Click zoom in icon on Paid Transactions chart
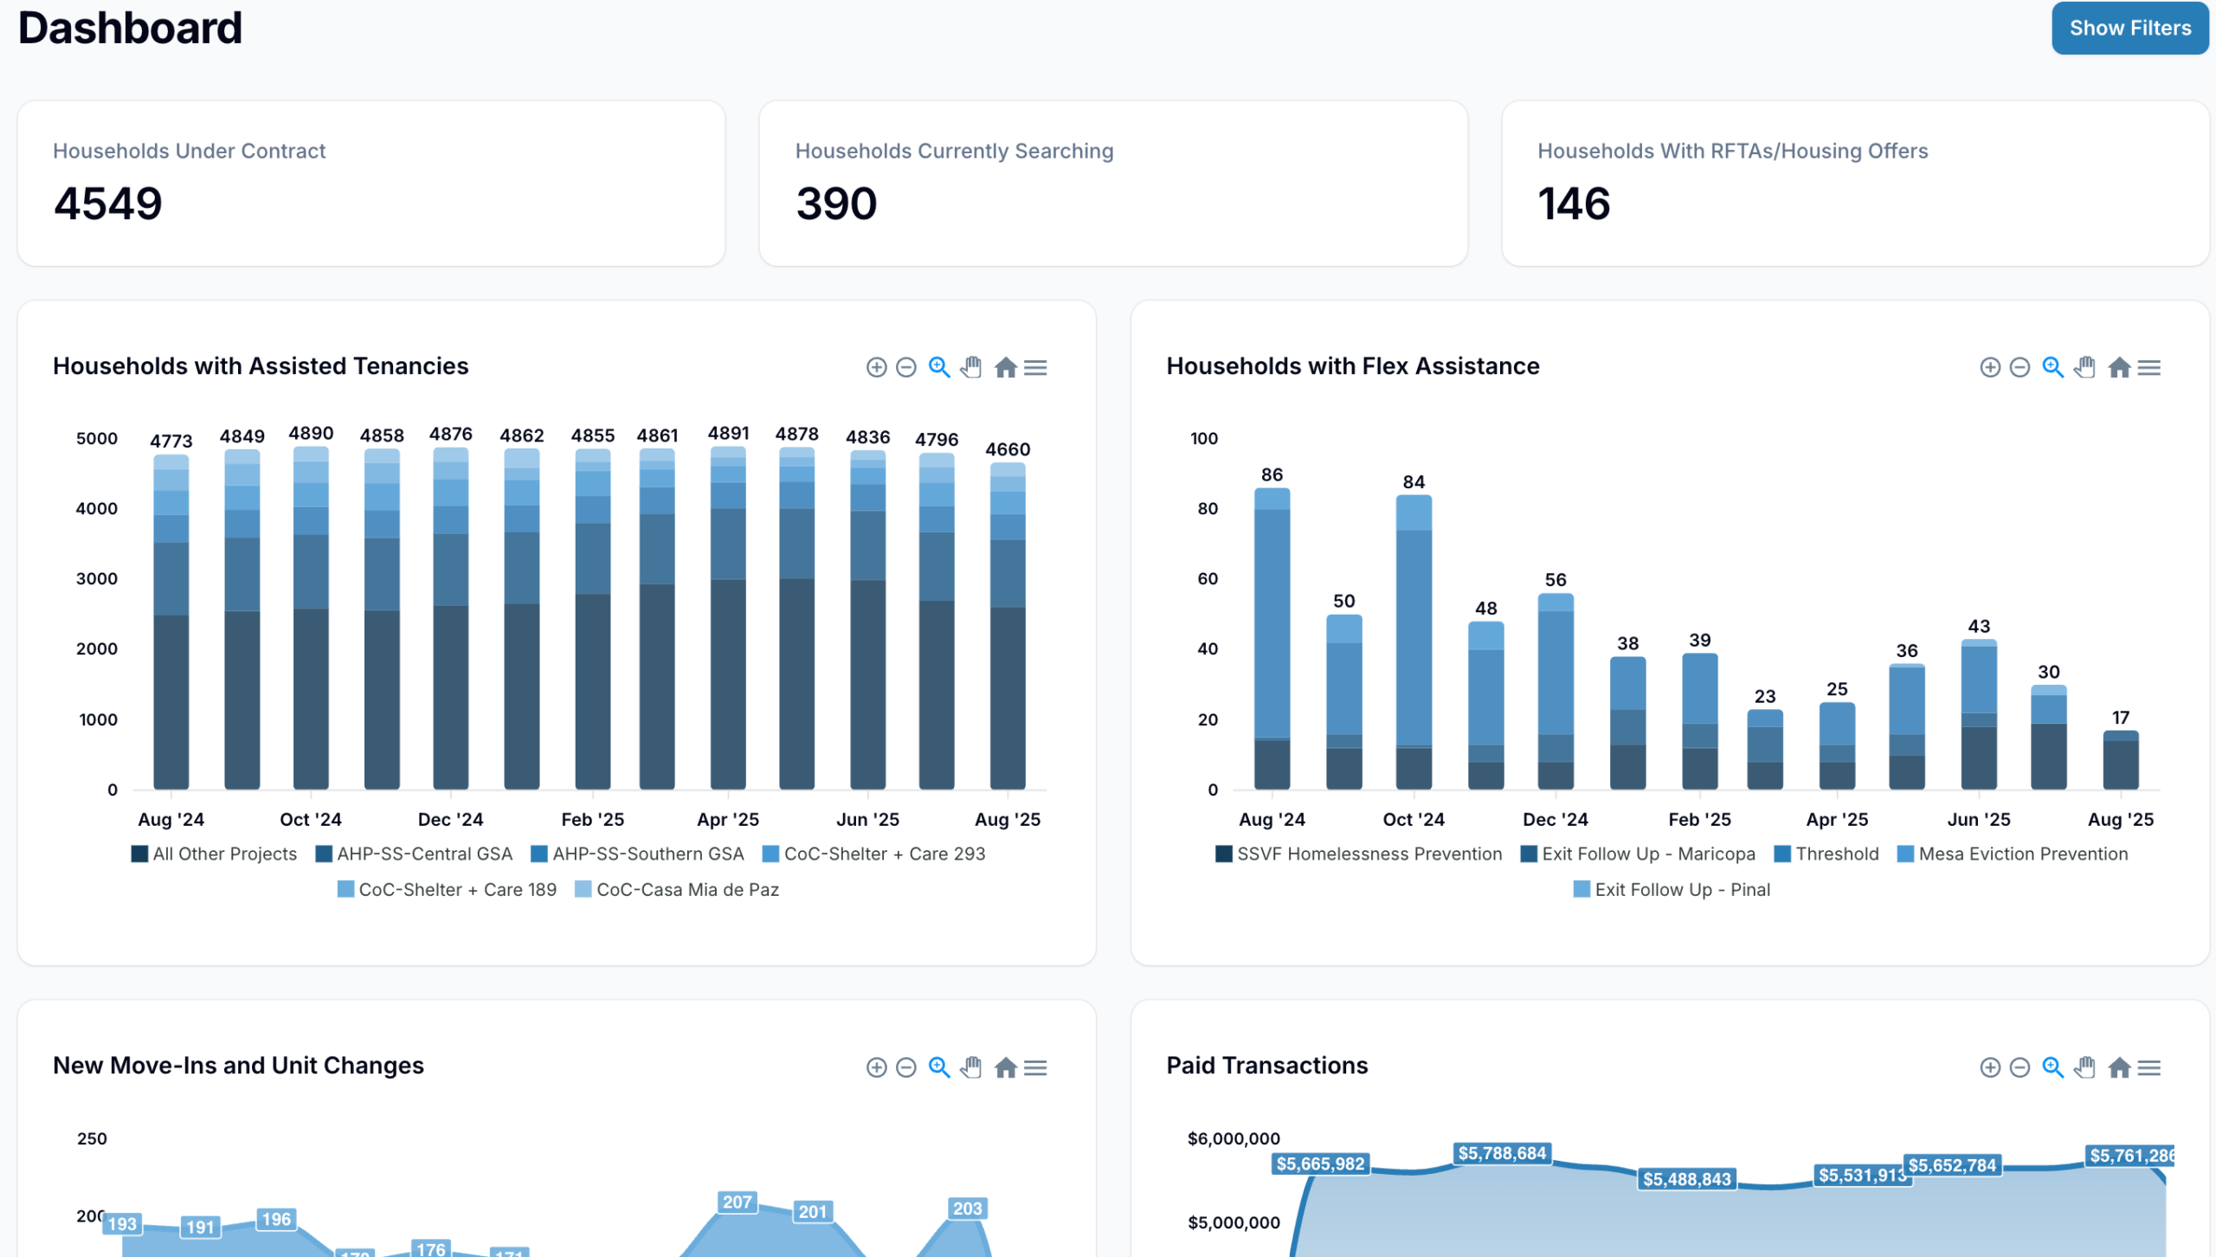 click(x=1990, y=1067)
